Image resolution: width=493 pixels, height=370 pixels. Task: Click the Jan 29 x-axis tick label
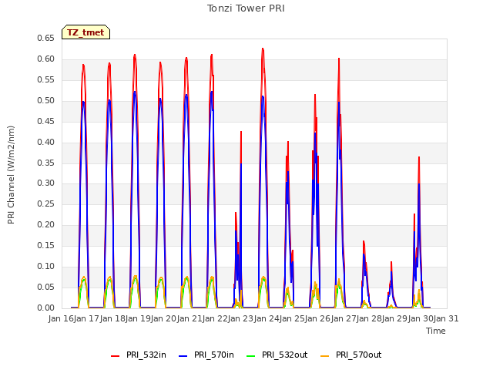(394, 318)
